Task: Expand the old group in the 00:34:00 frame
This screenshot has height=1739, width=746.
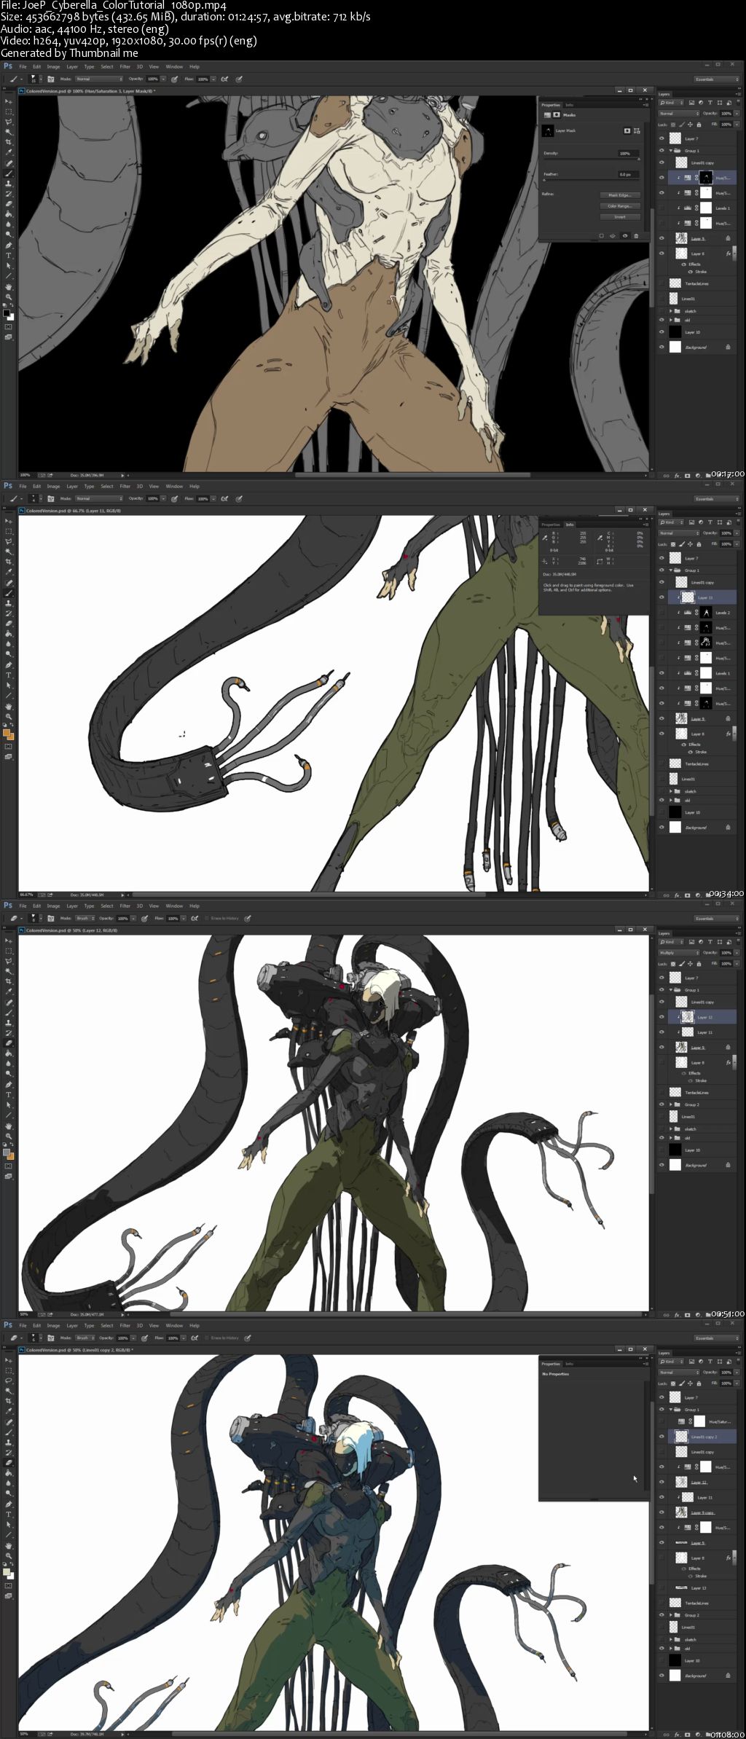Action: pyautogui.click(x=670, y=800)
